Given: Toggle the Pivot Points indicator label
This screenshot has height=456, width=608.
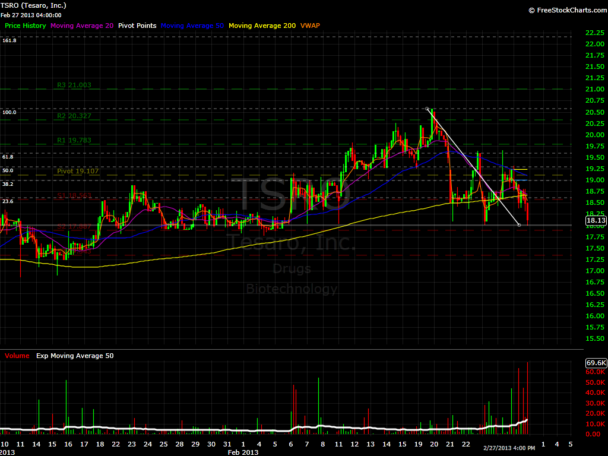Looking at the screenshot, I should (137, 26).
